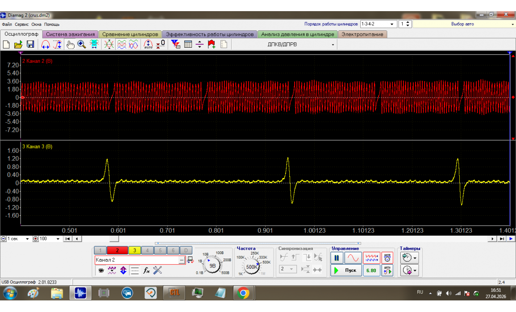
Task: Click the fx math function icon
Action: coord(146,270)
